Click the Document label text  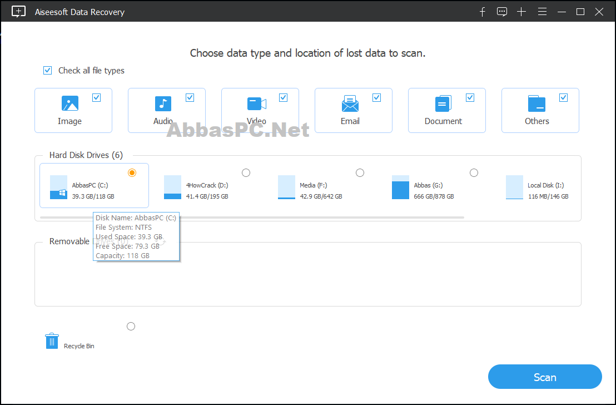pos(443,121)
